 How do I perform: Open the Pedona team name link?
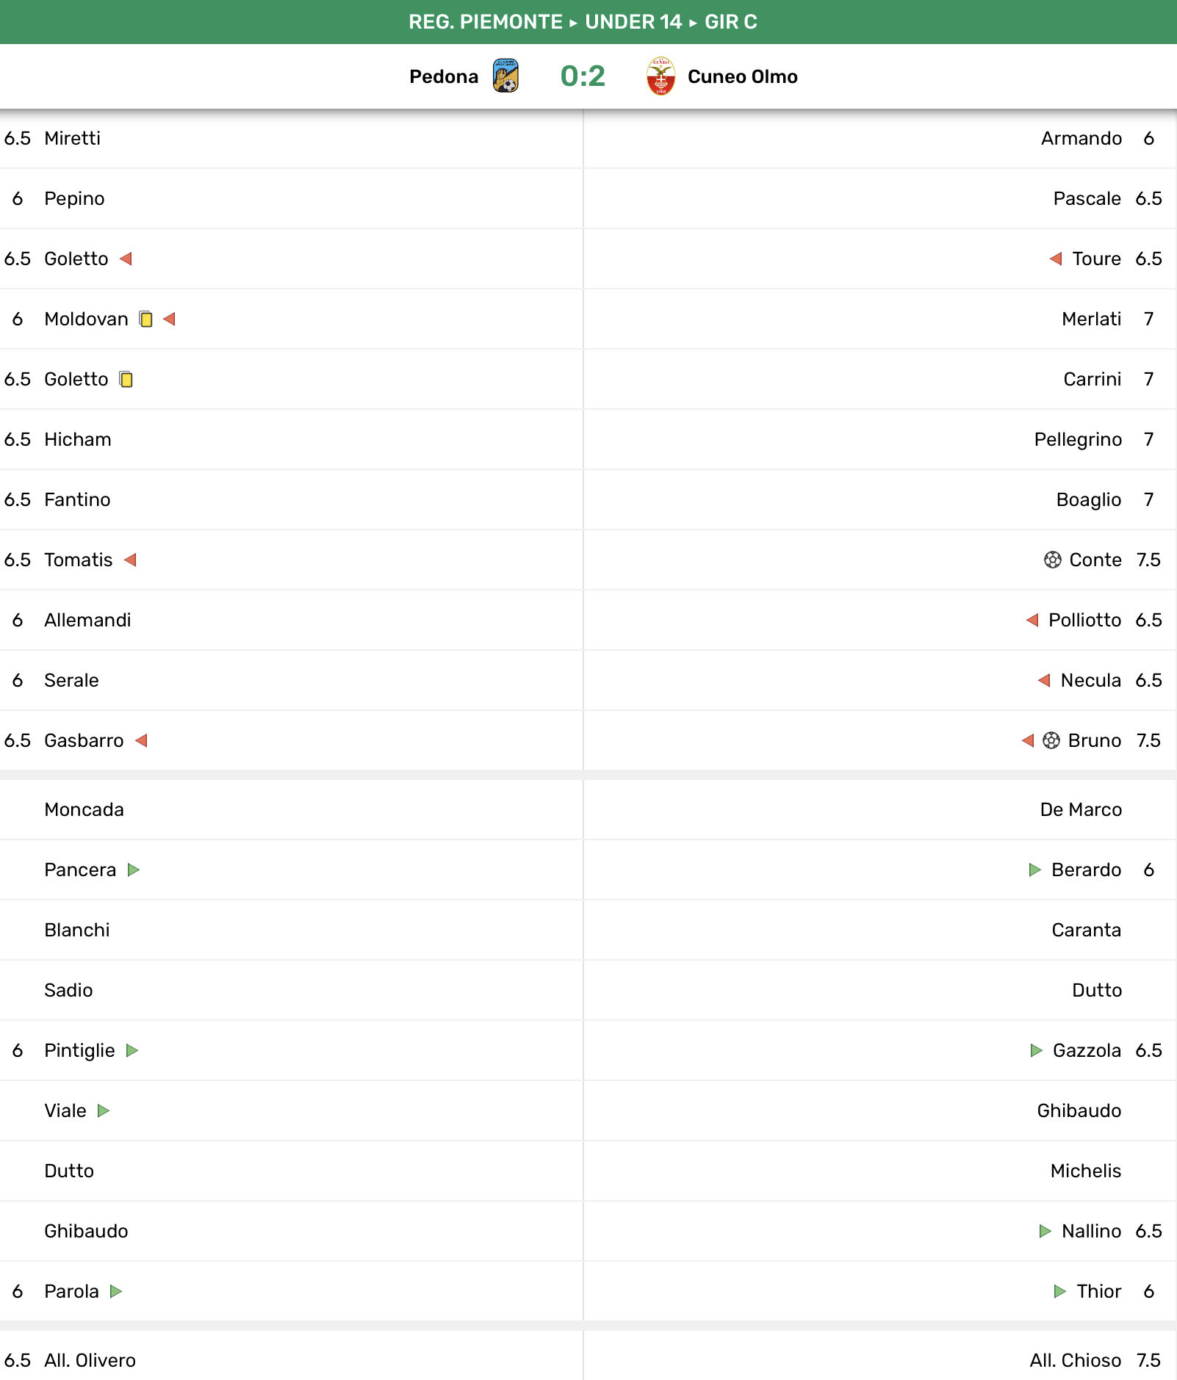pos(444,76)
